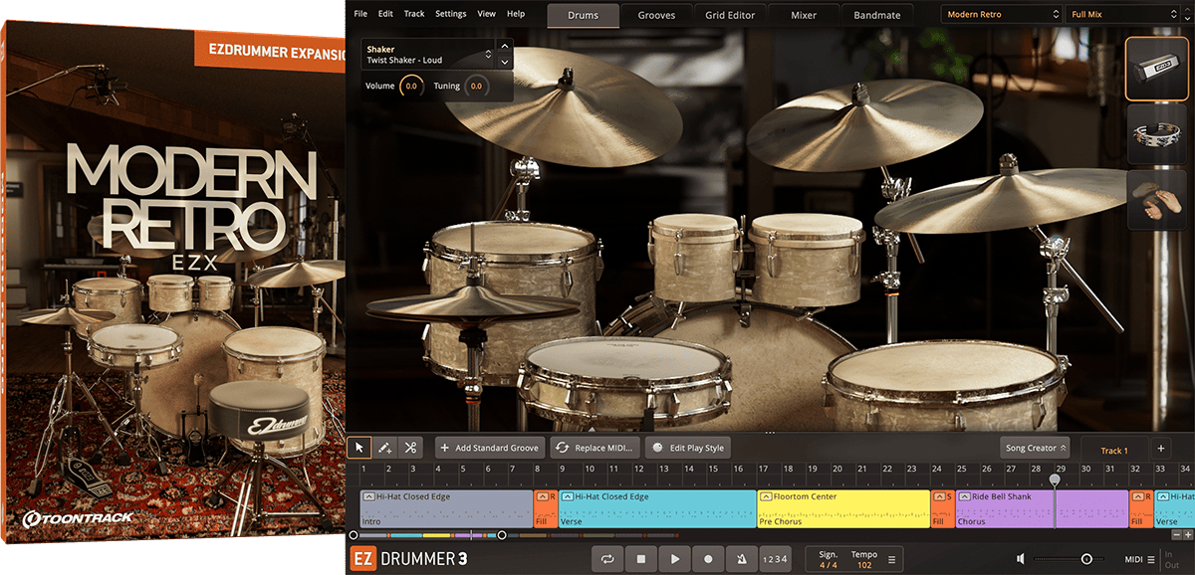Select the hand claps percussion icon
The image size is (1195, 575).
[x=1156, y=199]
